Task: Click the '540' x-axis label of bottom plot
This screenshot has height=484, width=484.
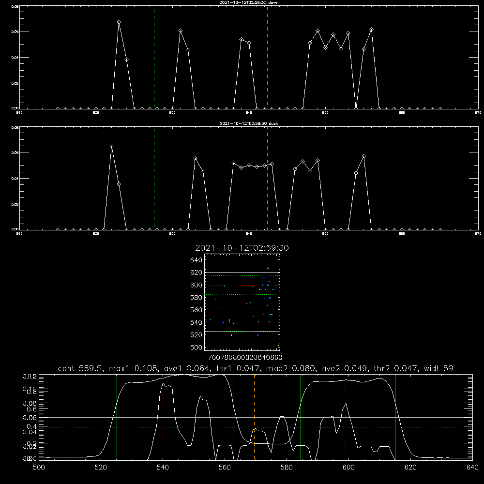Action: coord(163,468)
